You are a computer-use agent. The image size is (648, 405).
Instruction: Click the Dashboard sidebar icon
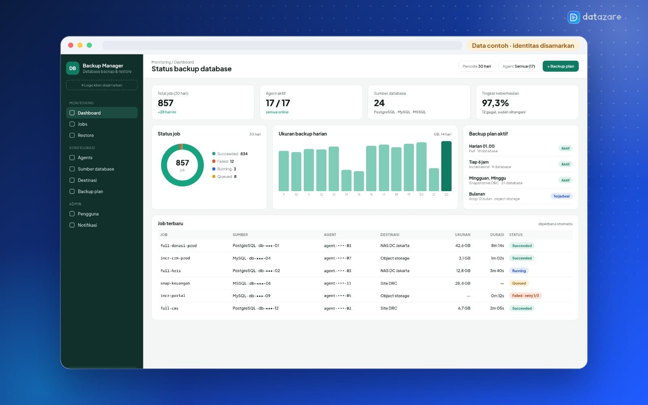(x=72, y=113)
